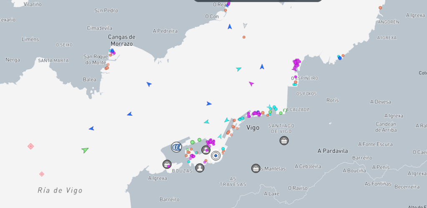Click the Balea label

click(89, 79)
